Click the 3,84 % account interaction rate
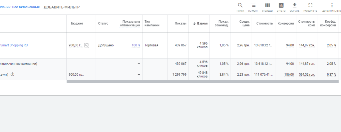Viewport: 341px width, 132px height. tap(224, 74)
